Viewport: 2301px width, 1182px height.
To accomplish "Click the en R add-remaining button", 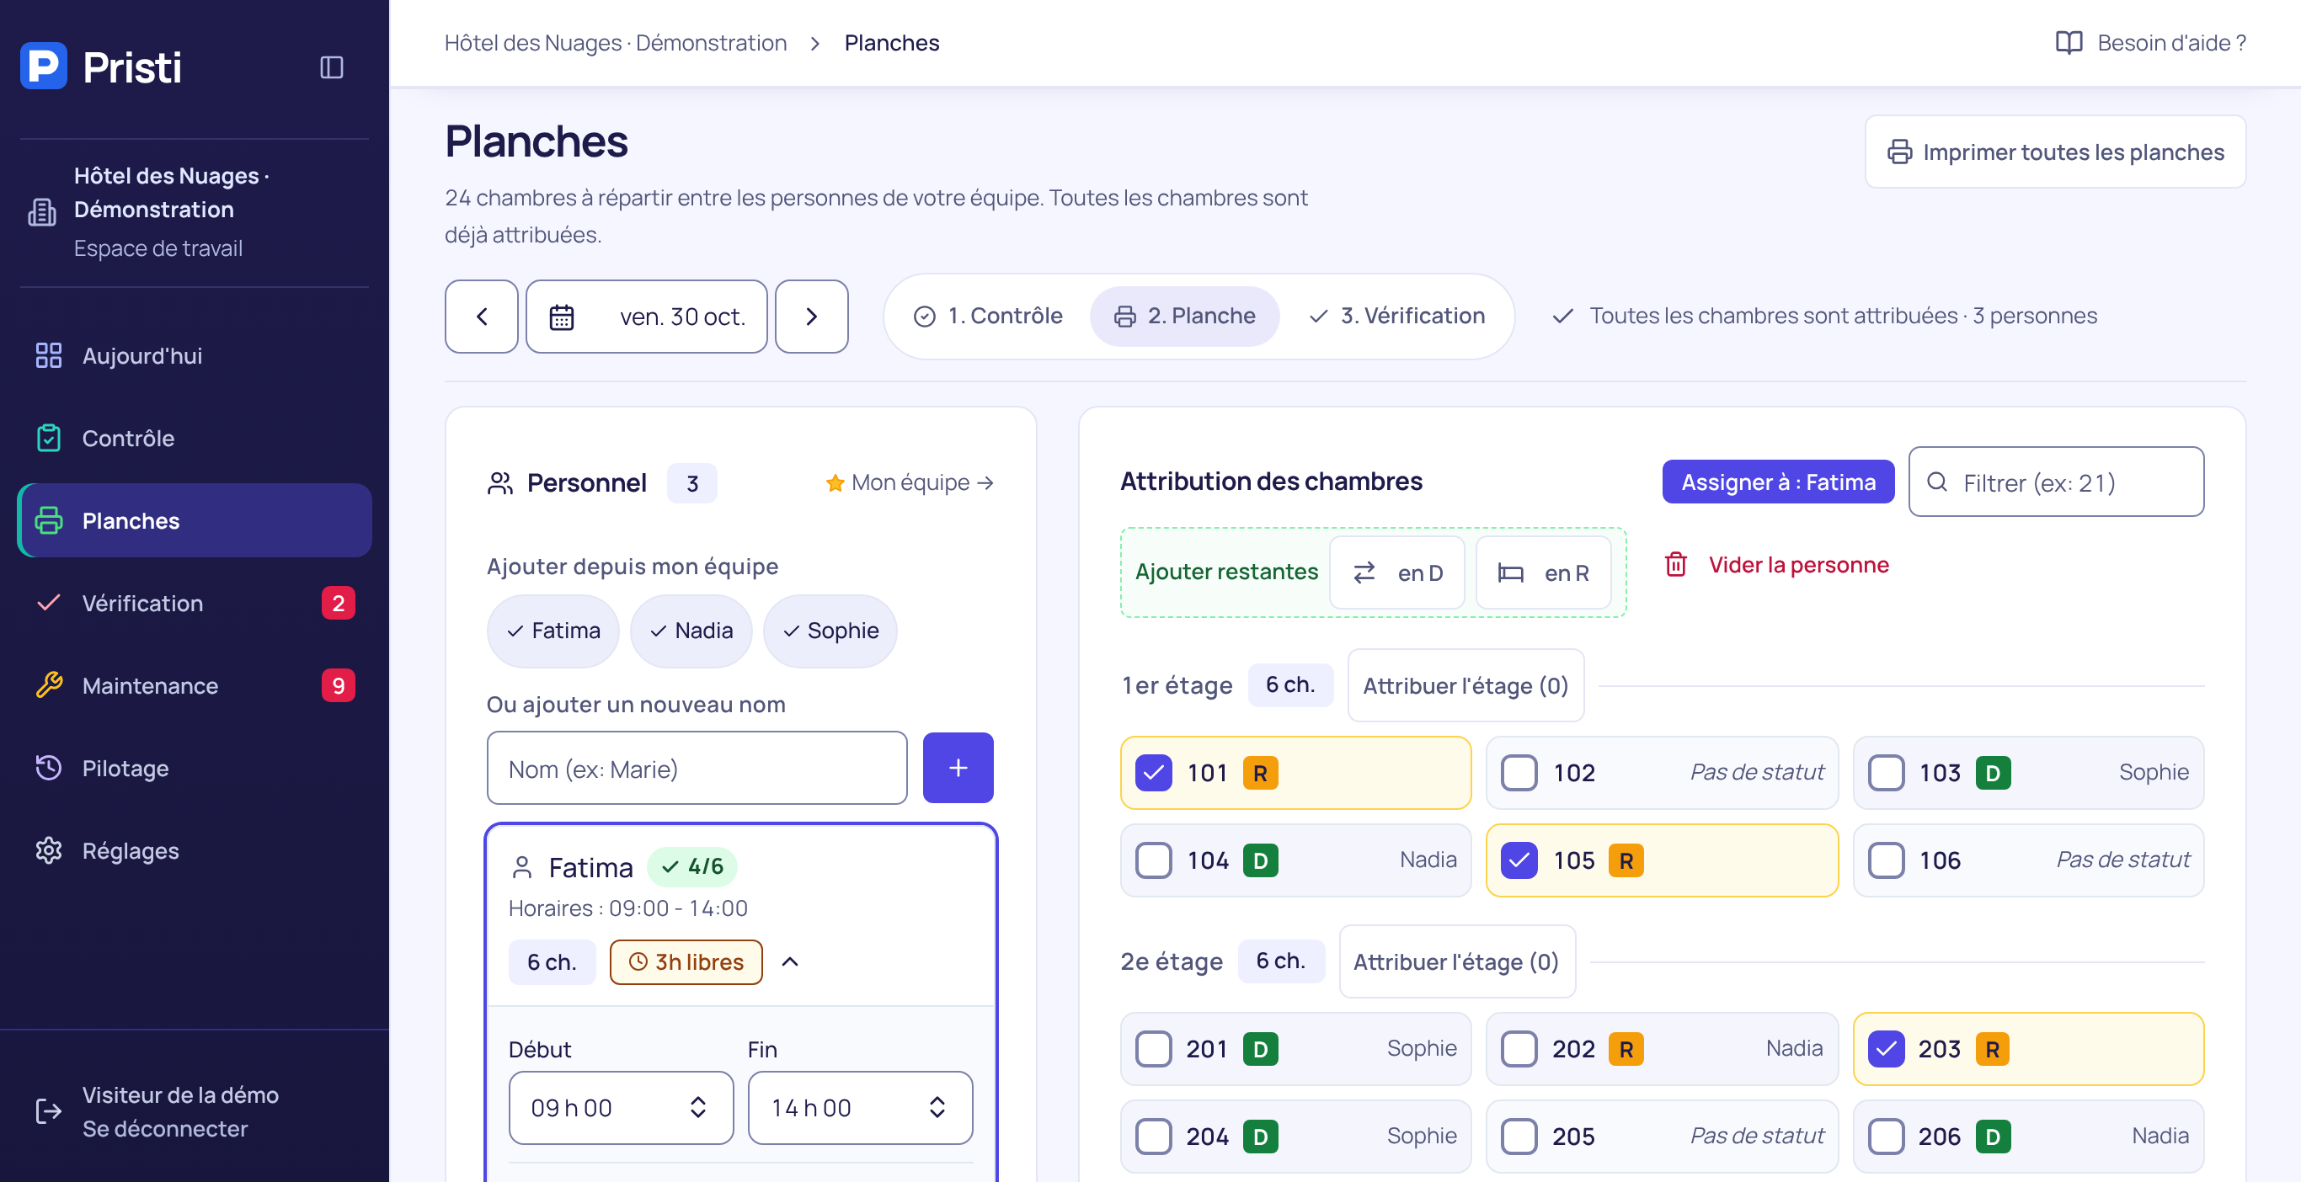I will 1544,573.
